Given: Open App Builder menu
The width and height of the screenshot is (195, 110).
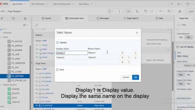Looking at the screenshot, I should [19, 4].
